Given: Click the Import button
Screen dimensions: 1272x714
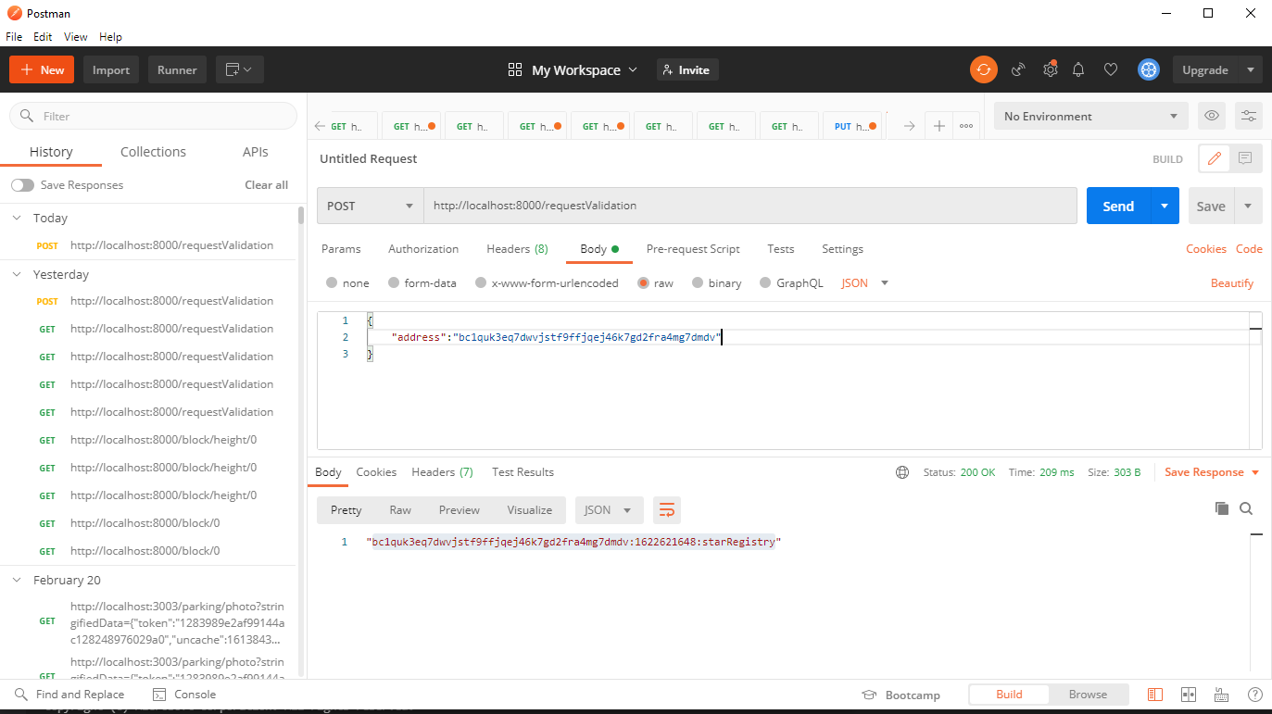Looking at the screenshot, I should 111,69.
